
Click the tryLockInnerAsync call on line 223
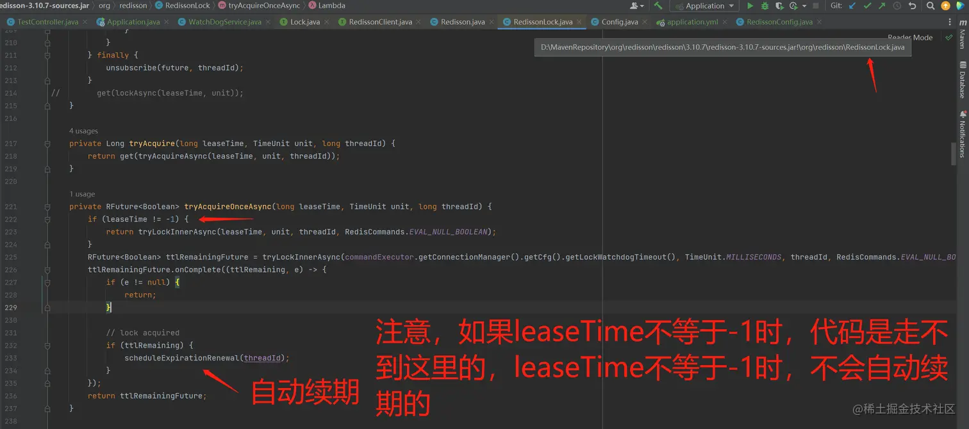pos(177,232)
